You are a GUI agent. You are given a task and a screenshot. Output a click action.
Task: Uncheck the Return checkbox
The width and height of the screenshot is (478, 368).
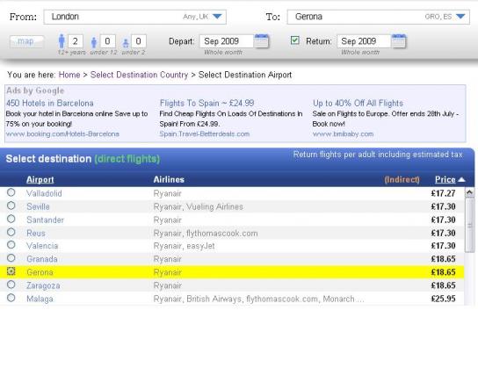[294, 40]
